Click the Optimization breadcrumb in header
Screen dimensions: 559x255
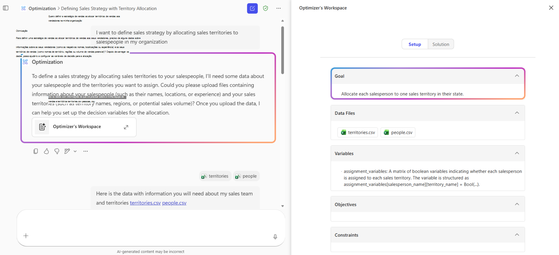[x=42, y=8]
